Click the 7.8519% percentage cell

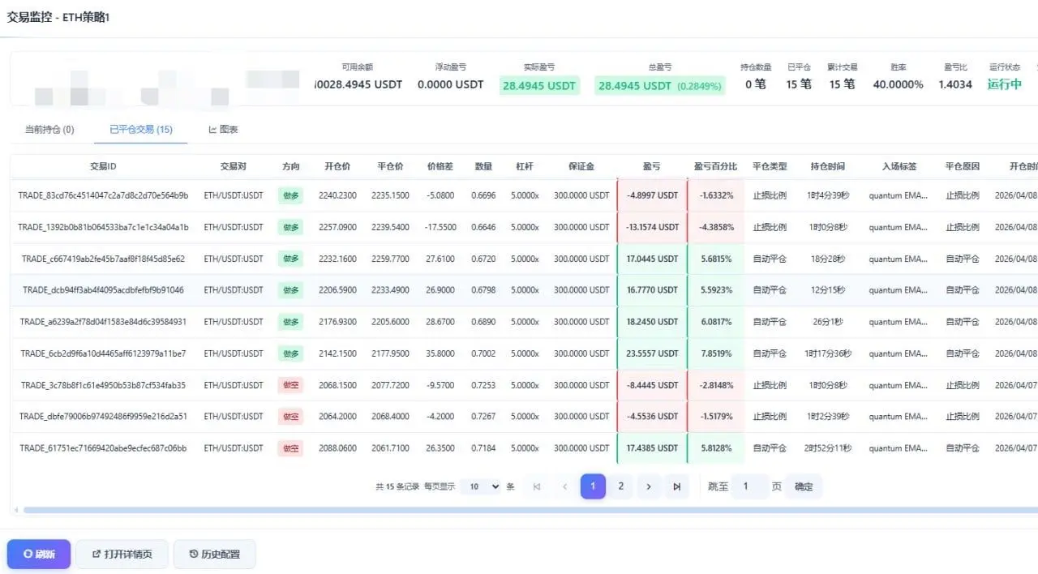click(x=716, y=353)
